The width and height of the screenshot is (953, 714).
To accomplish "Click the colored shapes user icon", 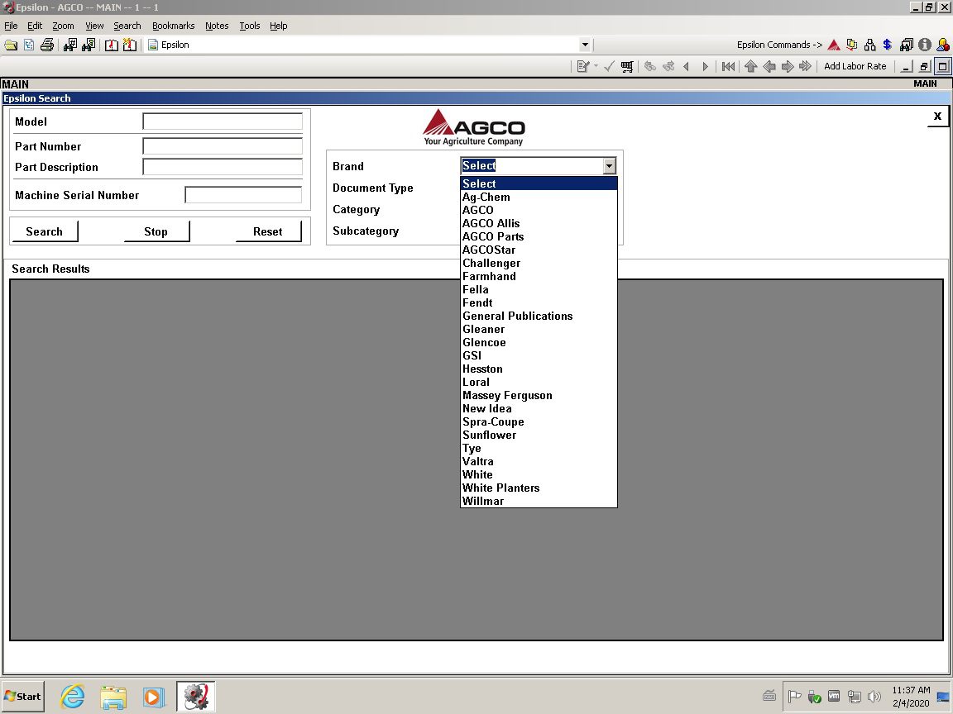I will pos(943,45).
